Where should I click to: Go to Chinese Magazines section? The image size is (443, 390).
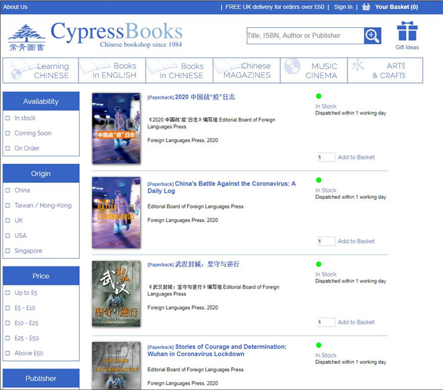(x=246, y=70)
